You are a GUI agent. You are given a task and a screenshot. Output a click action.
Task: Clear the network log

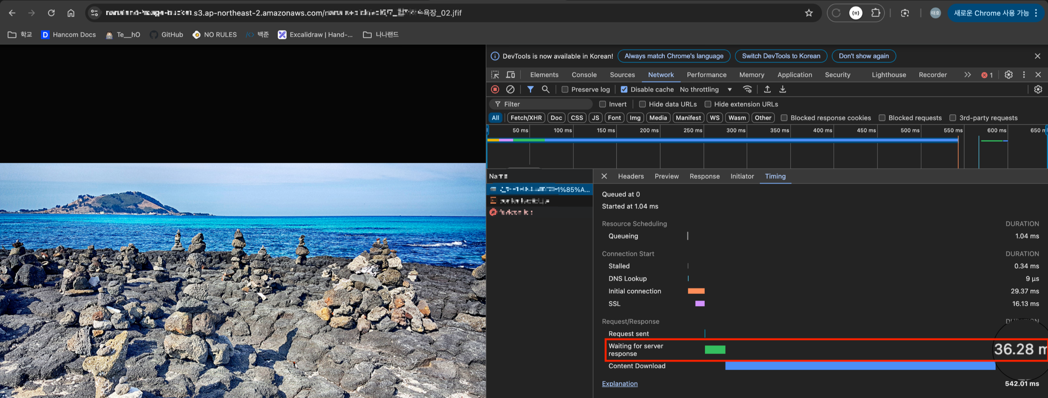click(510, 89)
